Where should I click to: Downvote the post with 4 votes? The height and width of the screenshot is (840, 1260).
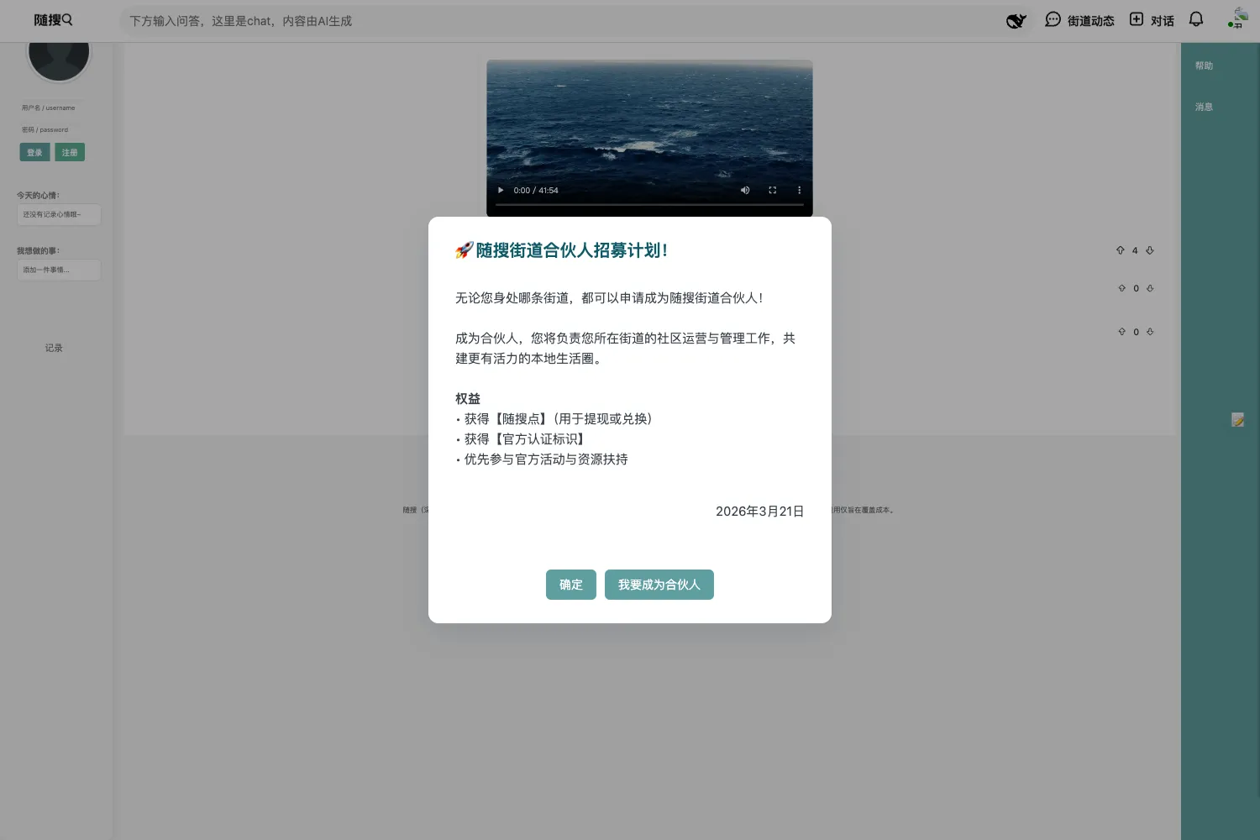pyautogui.click(x=1150, y=250)
